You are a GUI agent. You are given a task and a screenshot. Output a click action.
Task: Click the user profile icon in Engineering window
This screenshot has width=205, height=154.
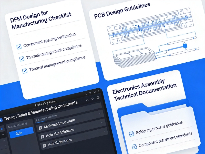tap(87, 100)
